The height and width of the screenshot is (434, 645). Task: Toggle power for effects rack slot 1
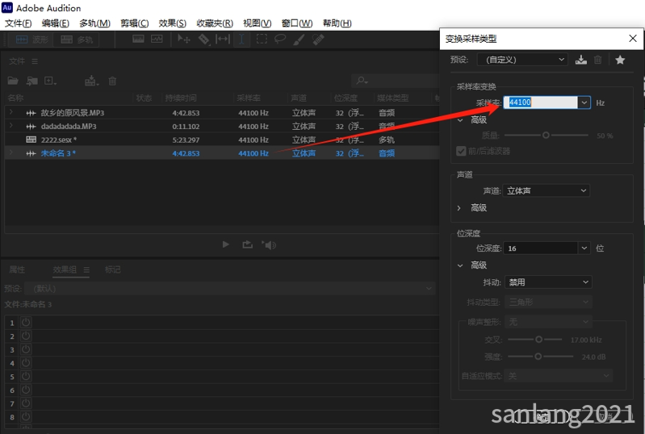(26, 322)
